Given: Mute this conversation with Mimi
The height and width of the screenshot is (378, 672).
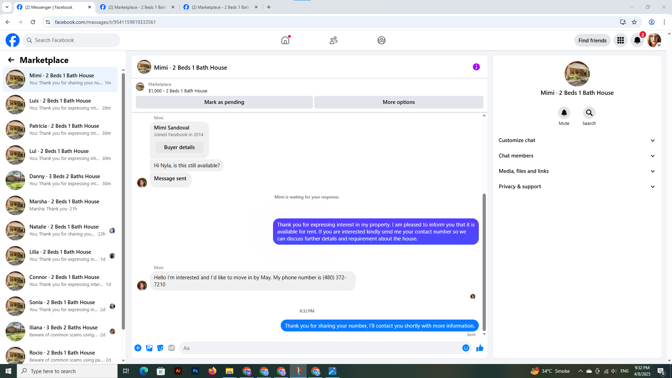Looking at the screenshot, I should (x=564, y=113).
